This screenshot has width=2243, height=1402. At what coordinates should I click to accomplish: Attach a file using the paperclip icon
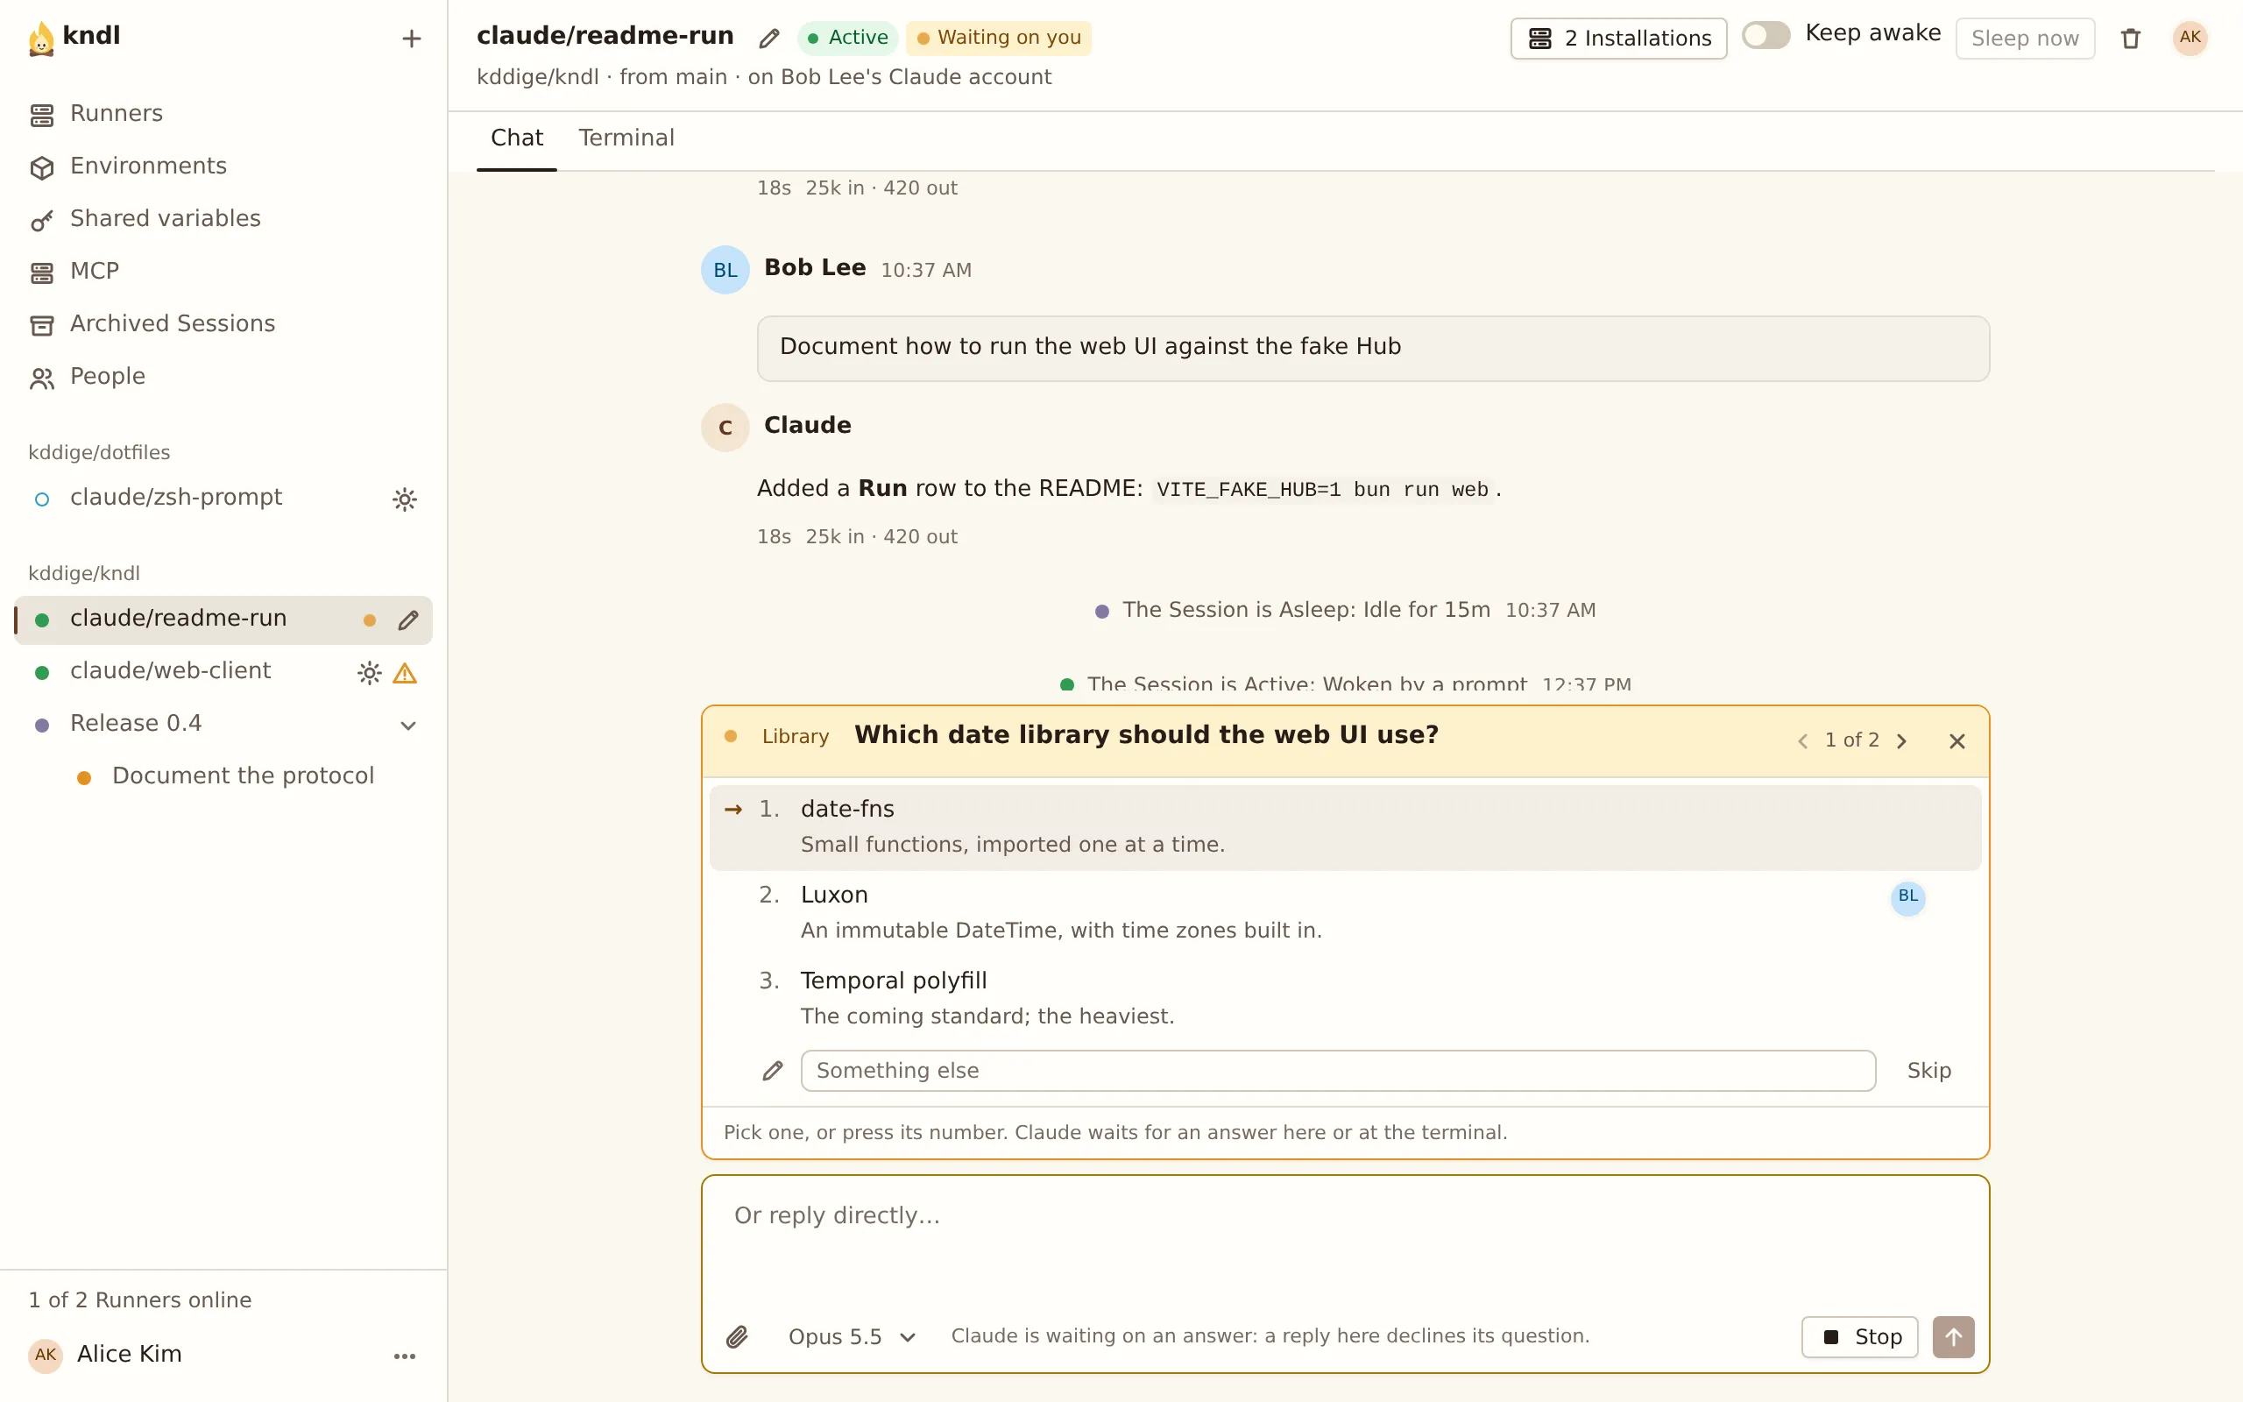coord(737,1336)
